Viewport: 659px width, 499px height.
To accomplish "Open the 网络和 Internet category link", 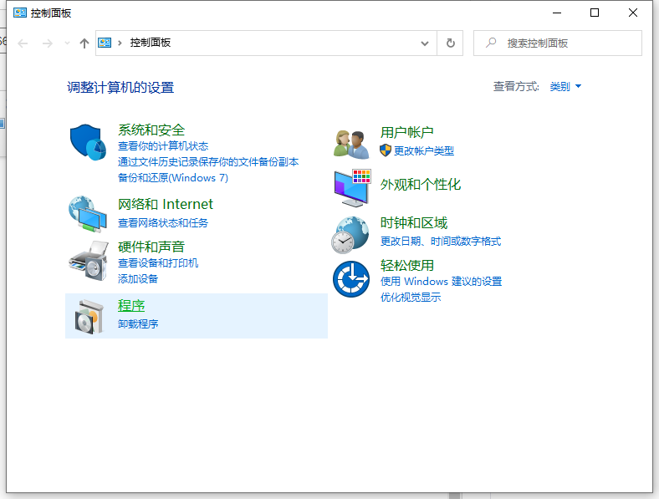I will point(166,204).
